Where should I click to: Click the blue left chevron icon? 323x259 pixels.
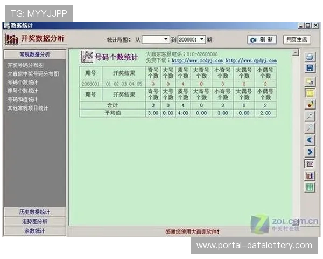pos(310,140)
